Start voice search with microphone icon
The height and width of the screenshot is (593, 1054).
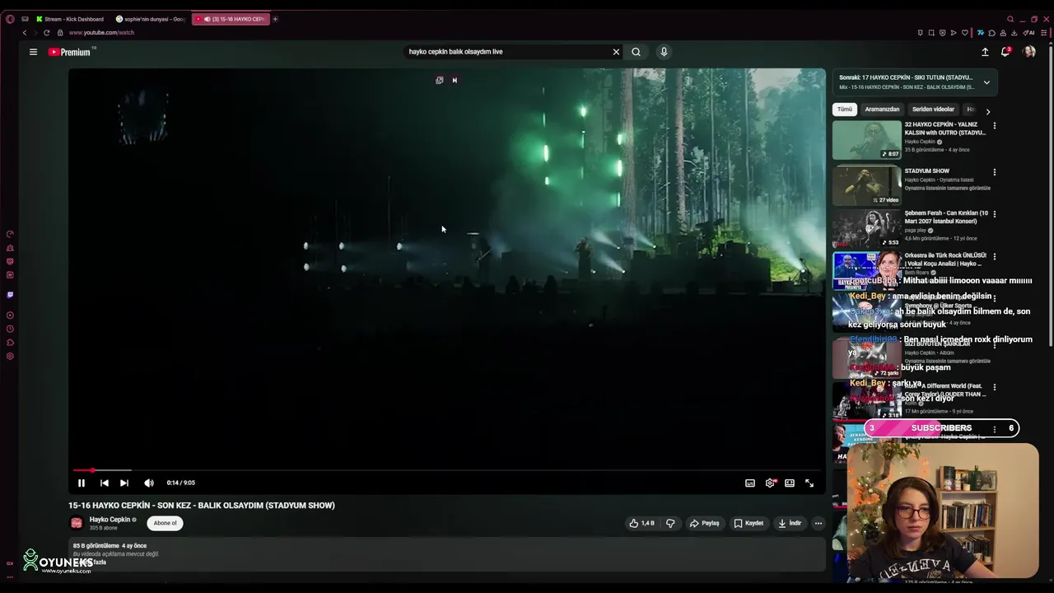664,52
